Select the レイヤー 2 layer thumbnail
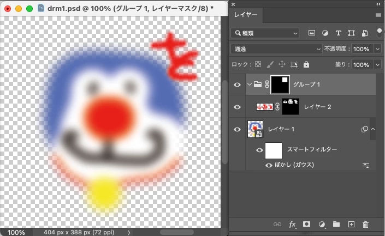The image size is (385, 236). tap(265, 107)
